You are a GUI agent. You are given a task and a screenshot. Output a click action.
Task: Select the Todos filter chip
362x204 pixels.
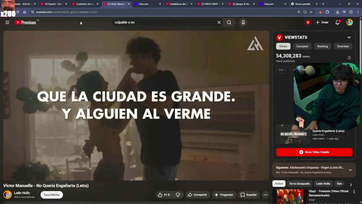click(x=279, y=184)
